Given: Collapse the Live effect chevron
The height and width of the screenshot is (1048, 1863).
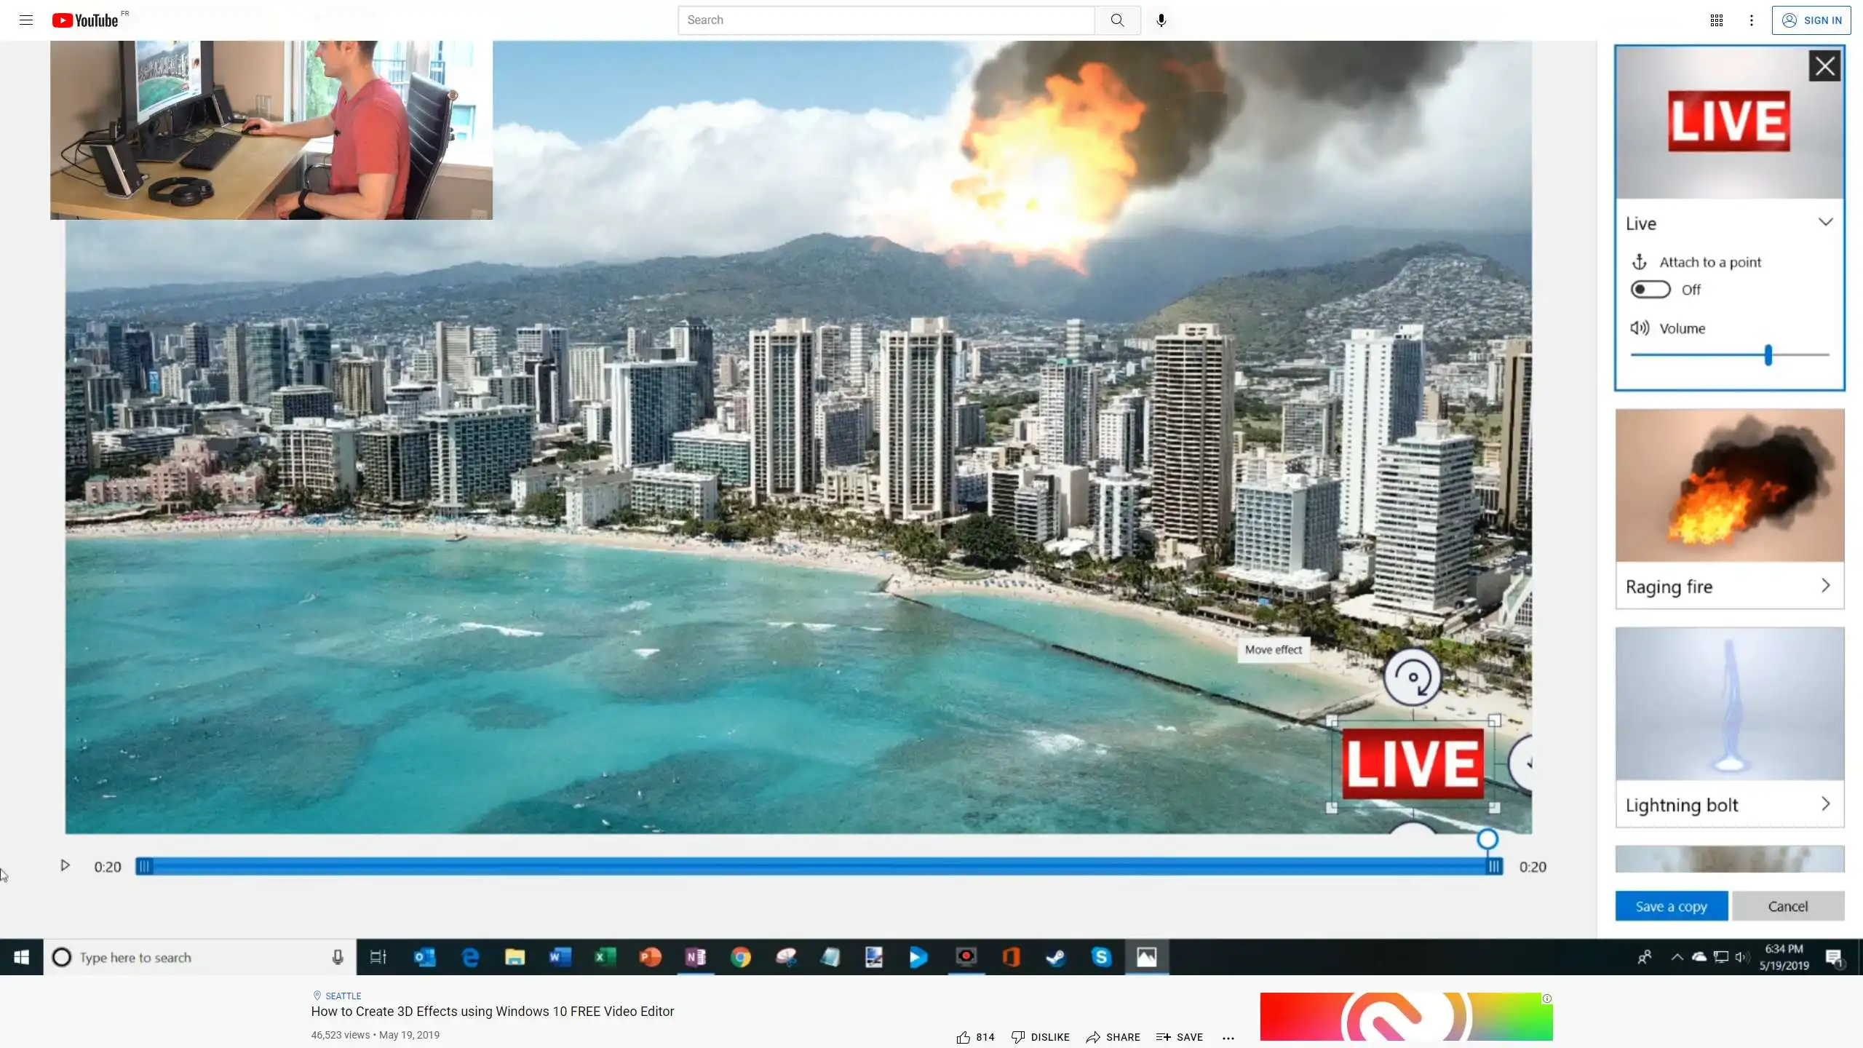Looking at the screenshot, I should (x=1825, y=222).
